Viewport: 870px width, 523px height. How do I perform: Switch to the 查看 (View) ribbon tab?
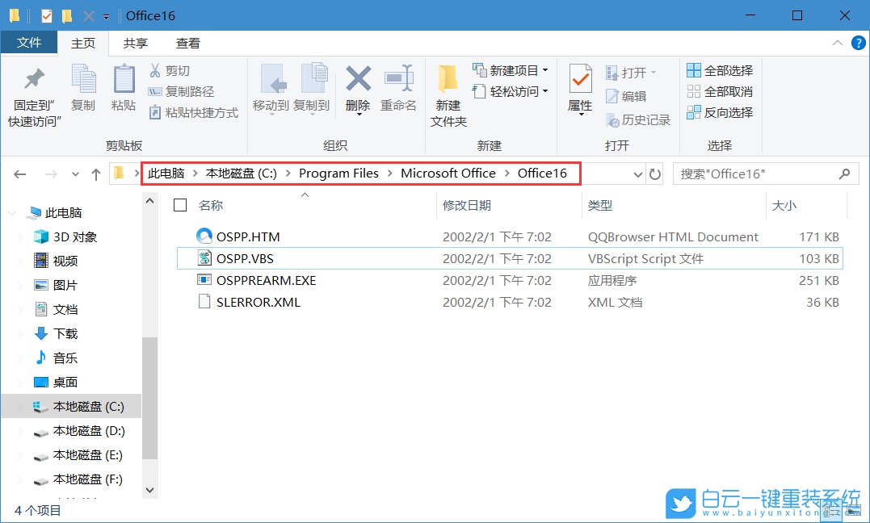(x=187, y=43)
